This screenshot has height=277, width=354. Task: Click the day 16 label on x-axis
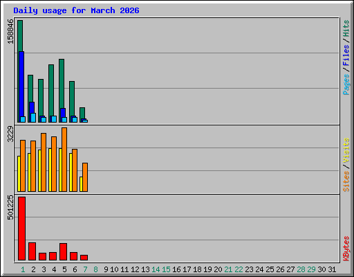point(176,269)
